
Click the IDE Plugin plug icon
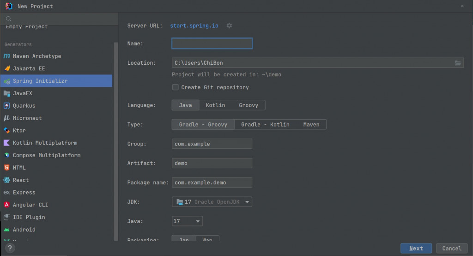(6, 217)
